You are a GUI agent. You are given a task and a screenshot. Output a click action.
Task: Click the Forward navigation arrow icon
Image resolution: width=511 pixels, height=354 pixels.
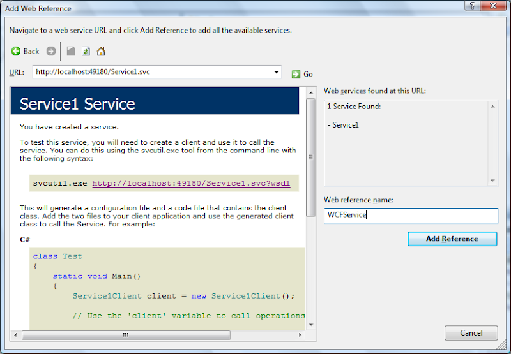(x=51, y=52)
